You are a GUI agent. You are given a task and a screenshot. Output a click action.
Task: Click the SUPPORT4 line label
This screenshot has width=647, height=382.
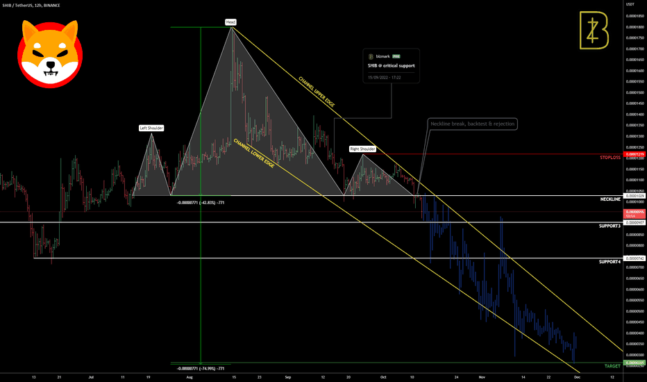coord(610,262)
